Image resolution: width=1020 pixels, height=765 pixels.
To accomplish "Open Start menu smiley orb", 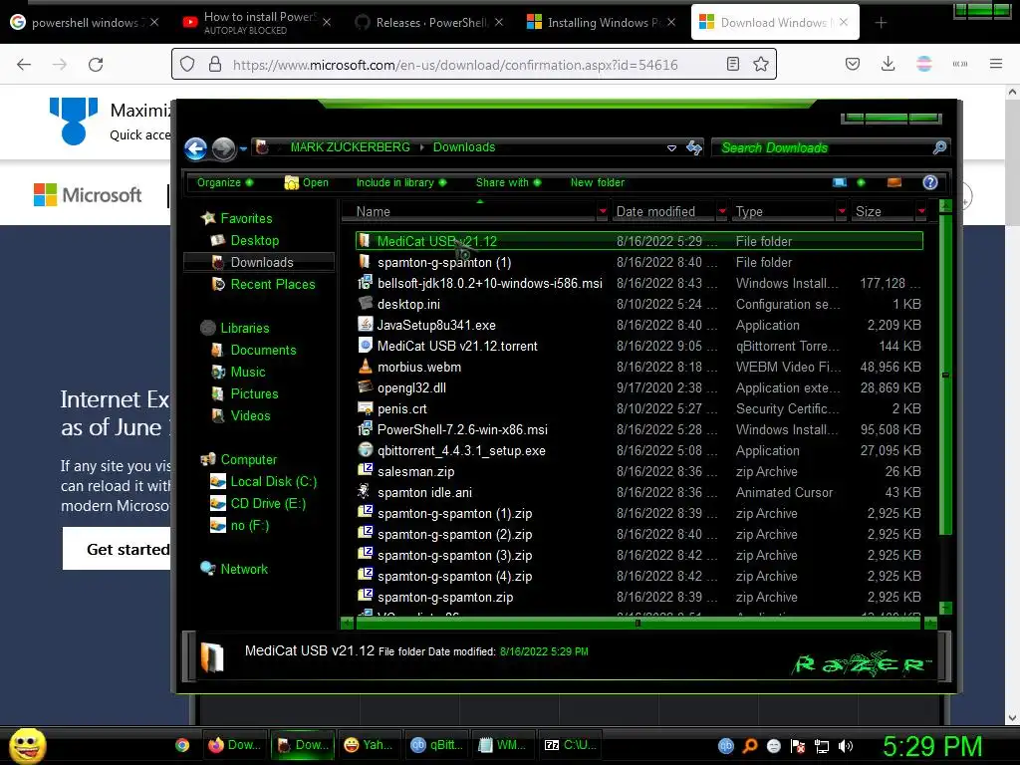I will point(27,745).
